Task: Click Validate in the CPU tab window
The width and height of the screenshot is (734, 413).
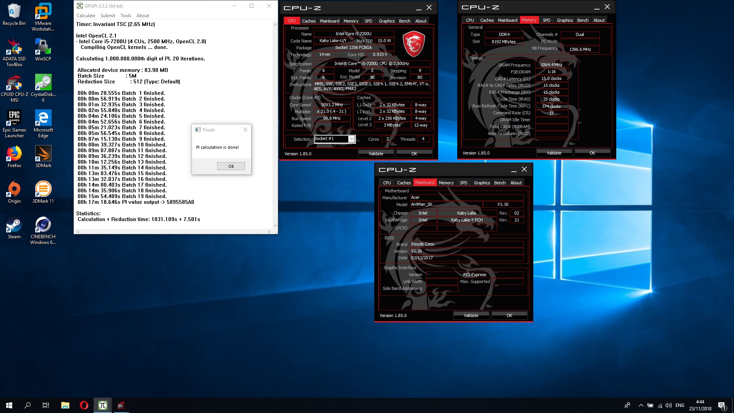Action: tap(376, 154)
